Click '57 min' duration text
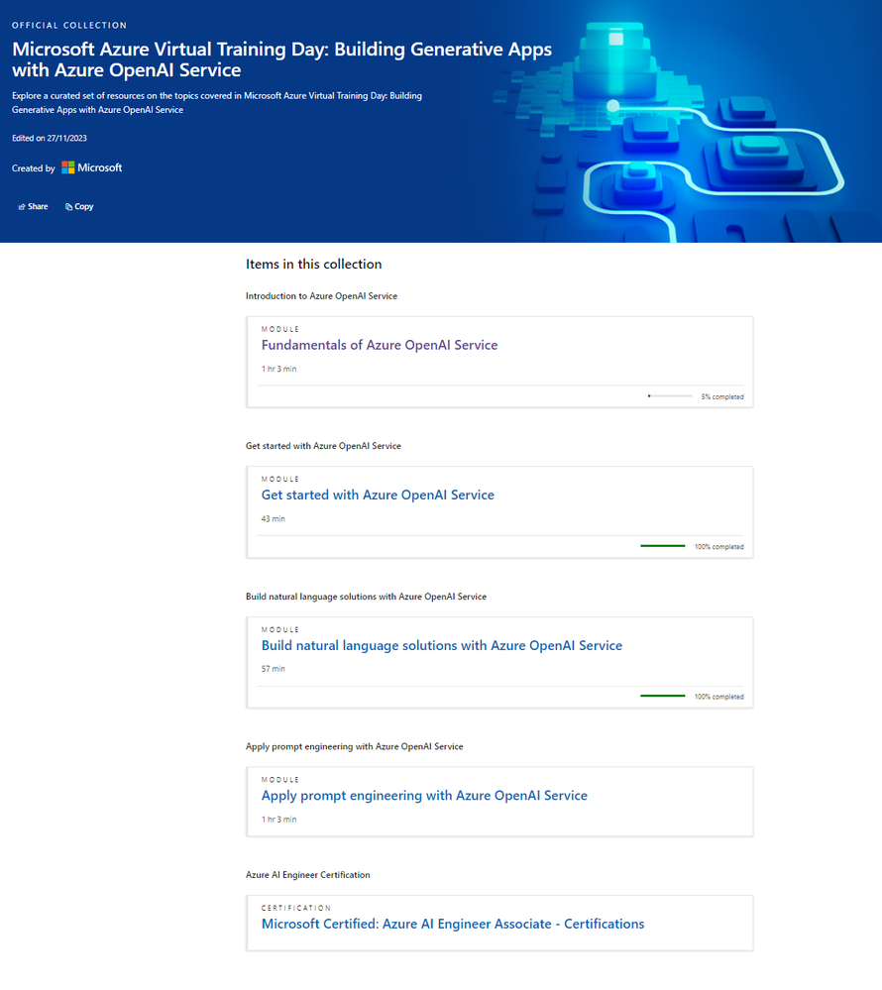Viewport: 882px width, 990px height. [273, 669]
